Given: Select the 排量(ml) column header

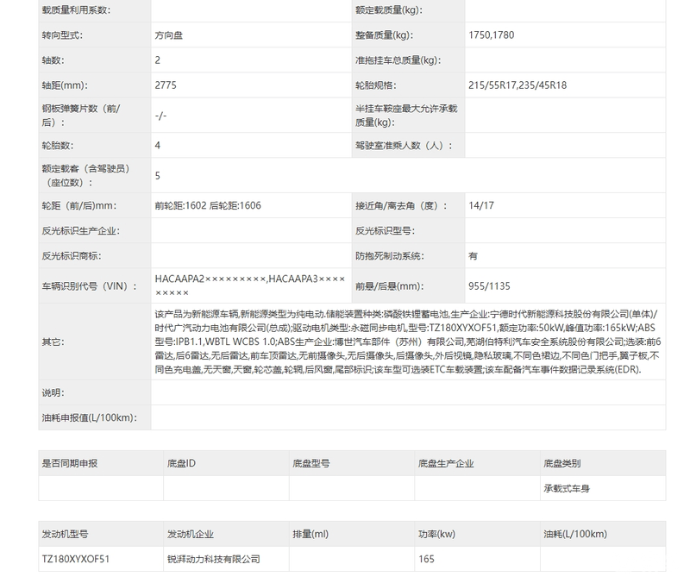Looking at the screenshot, I should [310, 534].
